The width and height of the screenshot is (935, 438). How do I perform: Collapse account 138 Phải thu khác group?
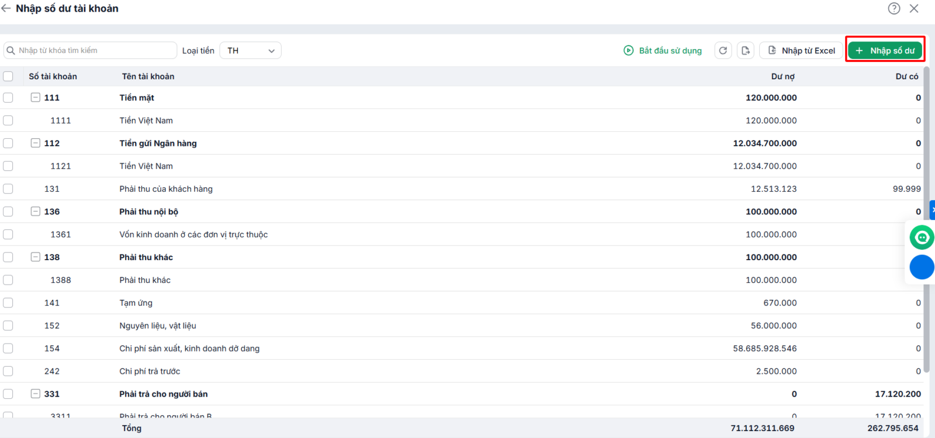(x=36, y=257)
